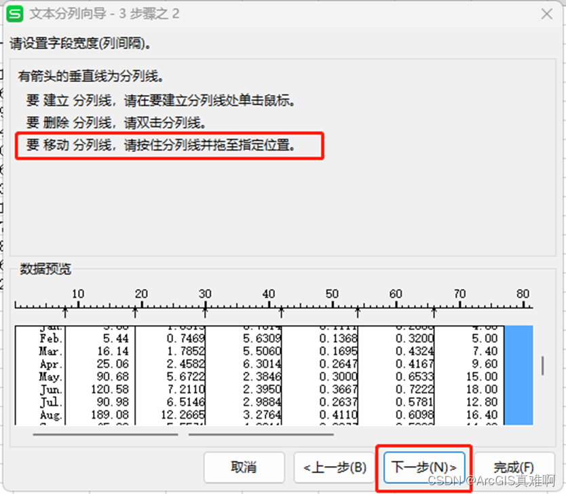Click the 'Mar.' row label in the preview
Screen dimensions: 566x494
(x=51, y=351)
